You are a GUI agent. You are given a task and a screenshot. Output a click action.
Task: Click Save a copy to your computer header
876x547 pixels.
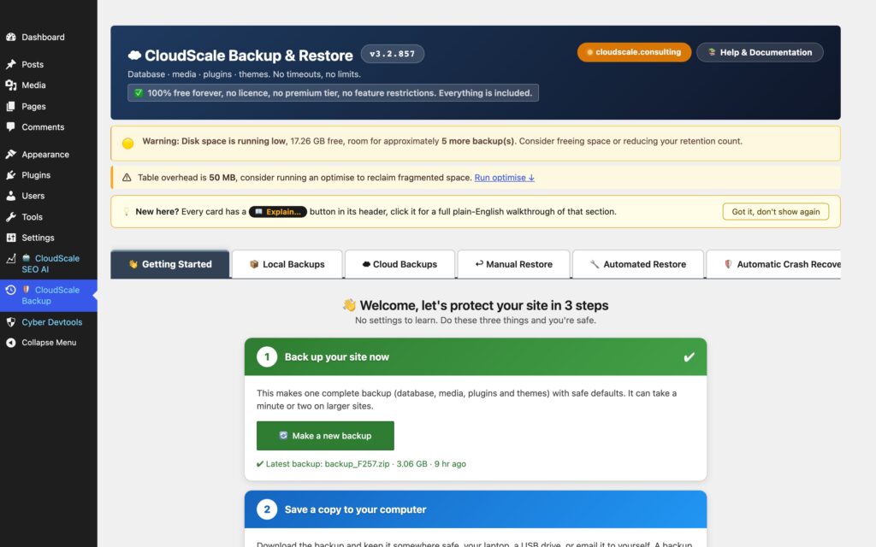pos(476,509)
